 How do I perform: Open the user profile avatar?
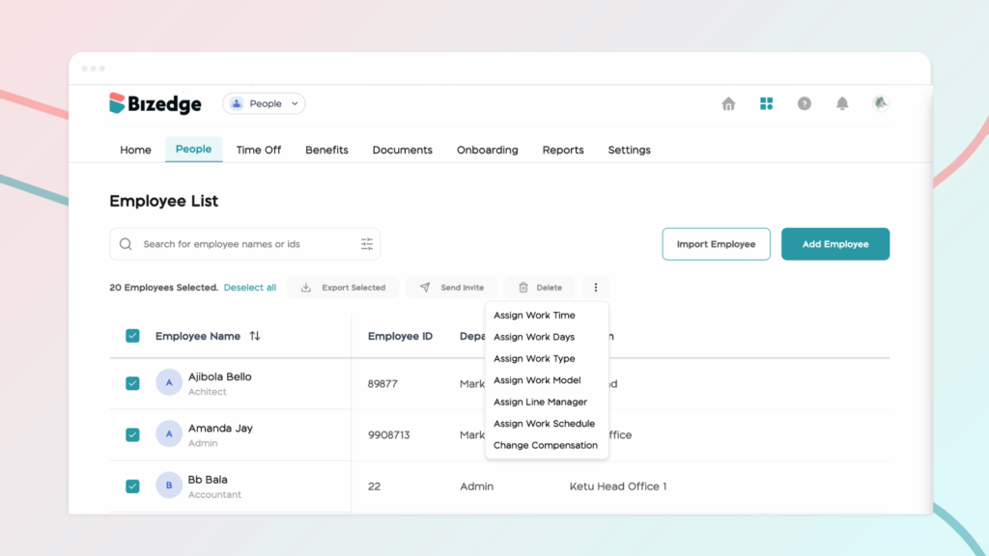pos(880,103)
